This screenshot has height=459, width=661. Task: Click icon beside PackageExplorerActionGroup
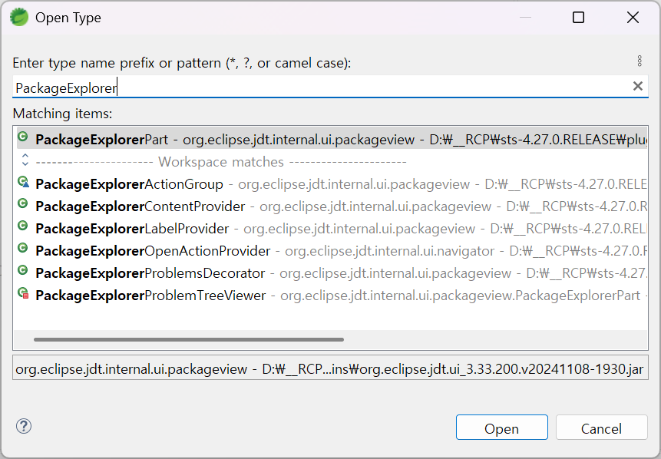click(x=23, y=182)
